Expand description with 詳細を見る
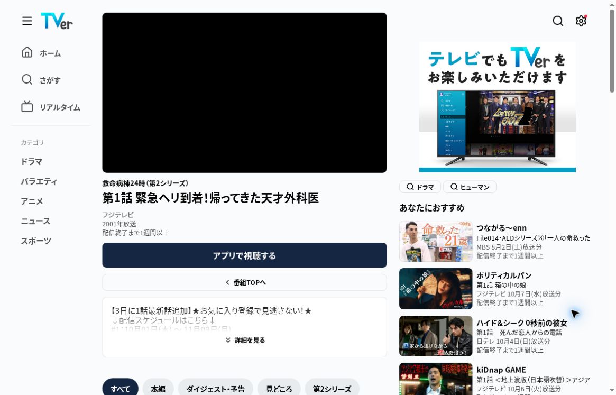The width and height of the screenshot is (616, 395). (245, 340)
